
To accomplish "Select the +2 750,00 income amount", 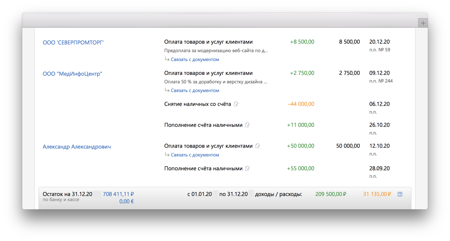I will pos(302,73).
